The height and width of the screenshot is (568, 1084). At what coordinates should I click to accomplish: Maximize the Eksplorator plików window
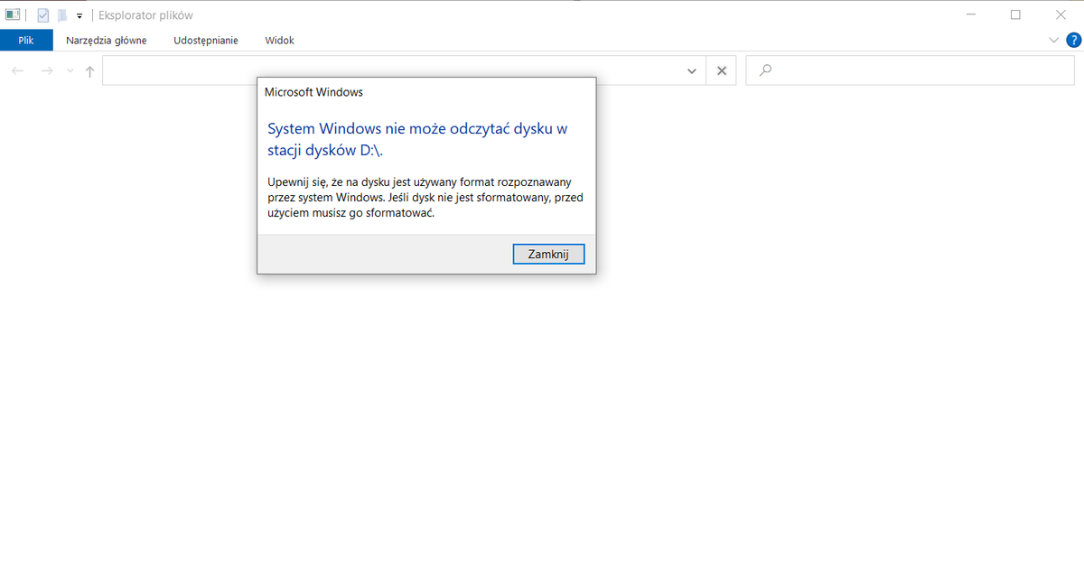[x=1015, y=15]
